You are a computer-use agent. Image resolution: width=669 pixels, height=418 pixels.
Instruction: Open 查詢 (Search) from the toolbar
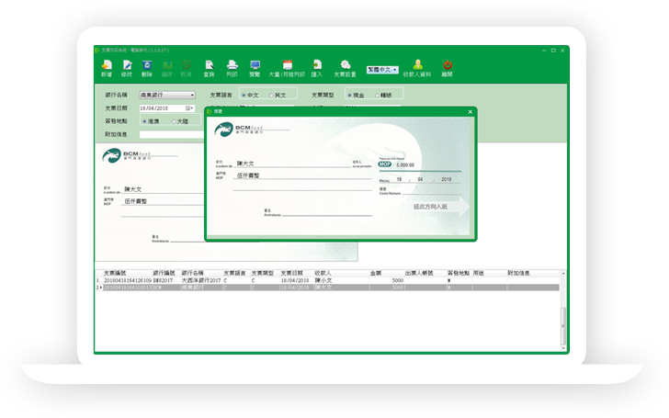click(x=210, y=66)
